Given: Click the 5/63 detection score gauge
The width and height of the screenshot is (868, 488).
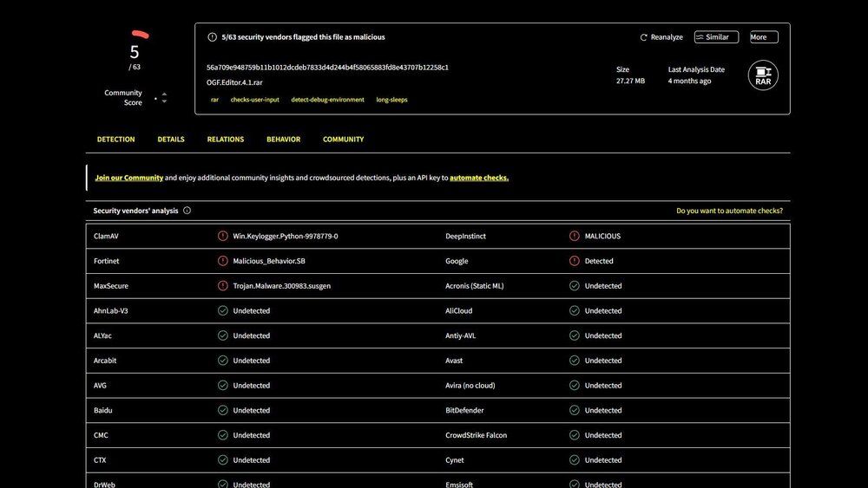Looking at the screenshot, I should (135, 50).
